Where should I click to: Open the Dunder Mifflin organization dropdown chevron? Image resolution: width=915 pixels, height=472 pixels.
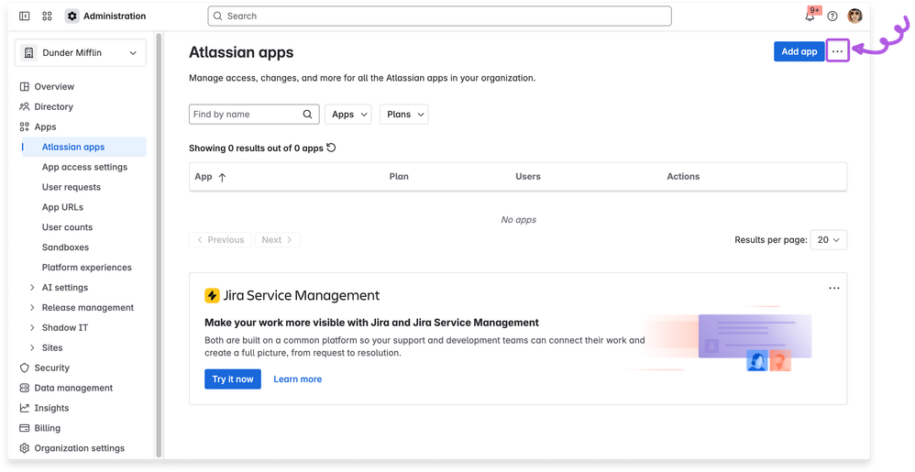point(133,53)
